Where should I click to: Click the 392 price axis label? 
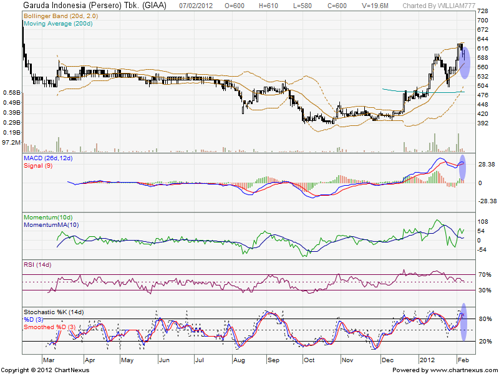coord(482,123)
